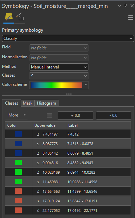Click the label 8.4852 - 9.0943
This screenshot has height=218, width=135.
click(80, 163)
